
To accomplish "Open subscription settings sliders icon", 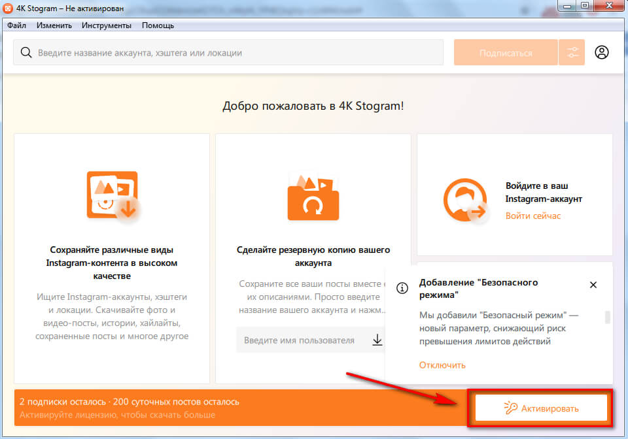I will [572, 52].
